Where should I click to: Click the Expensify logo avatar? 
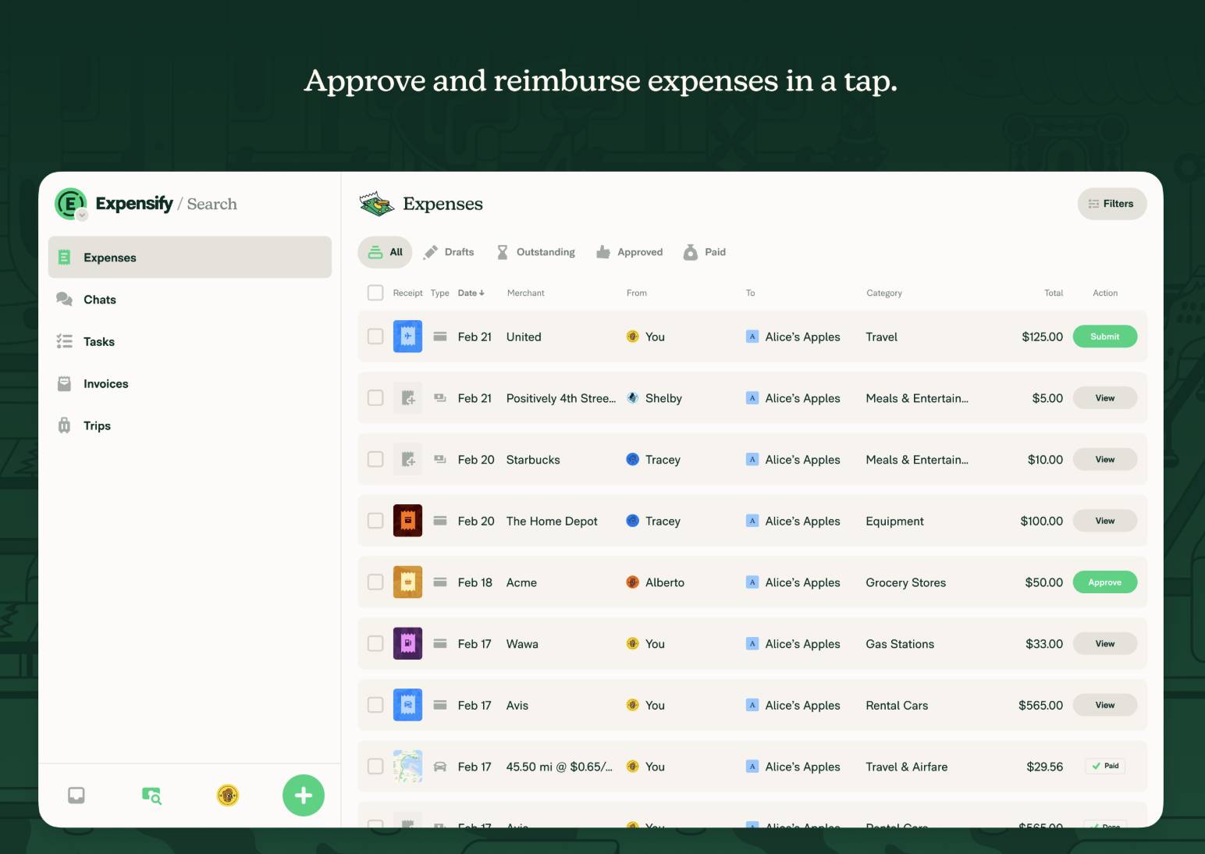(x=71, y=203)
